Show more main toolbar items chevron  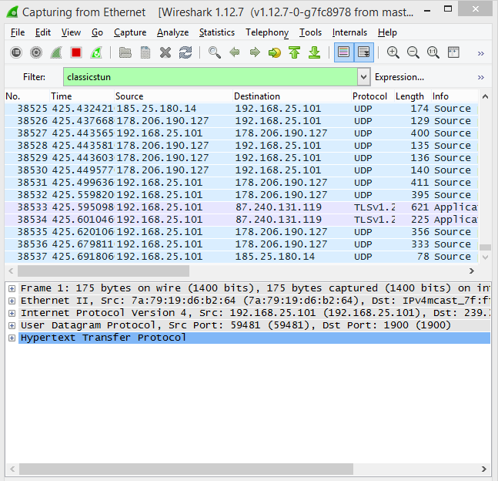[x=481, y=53]
